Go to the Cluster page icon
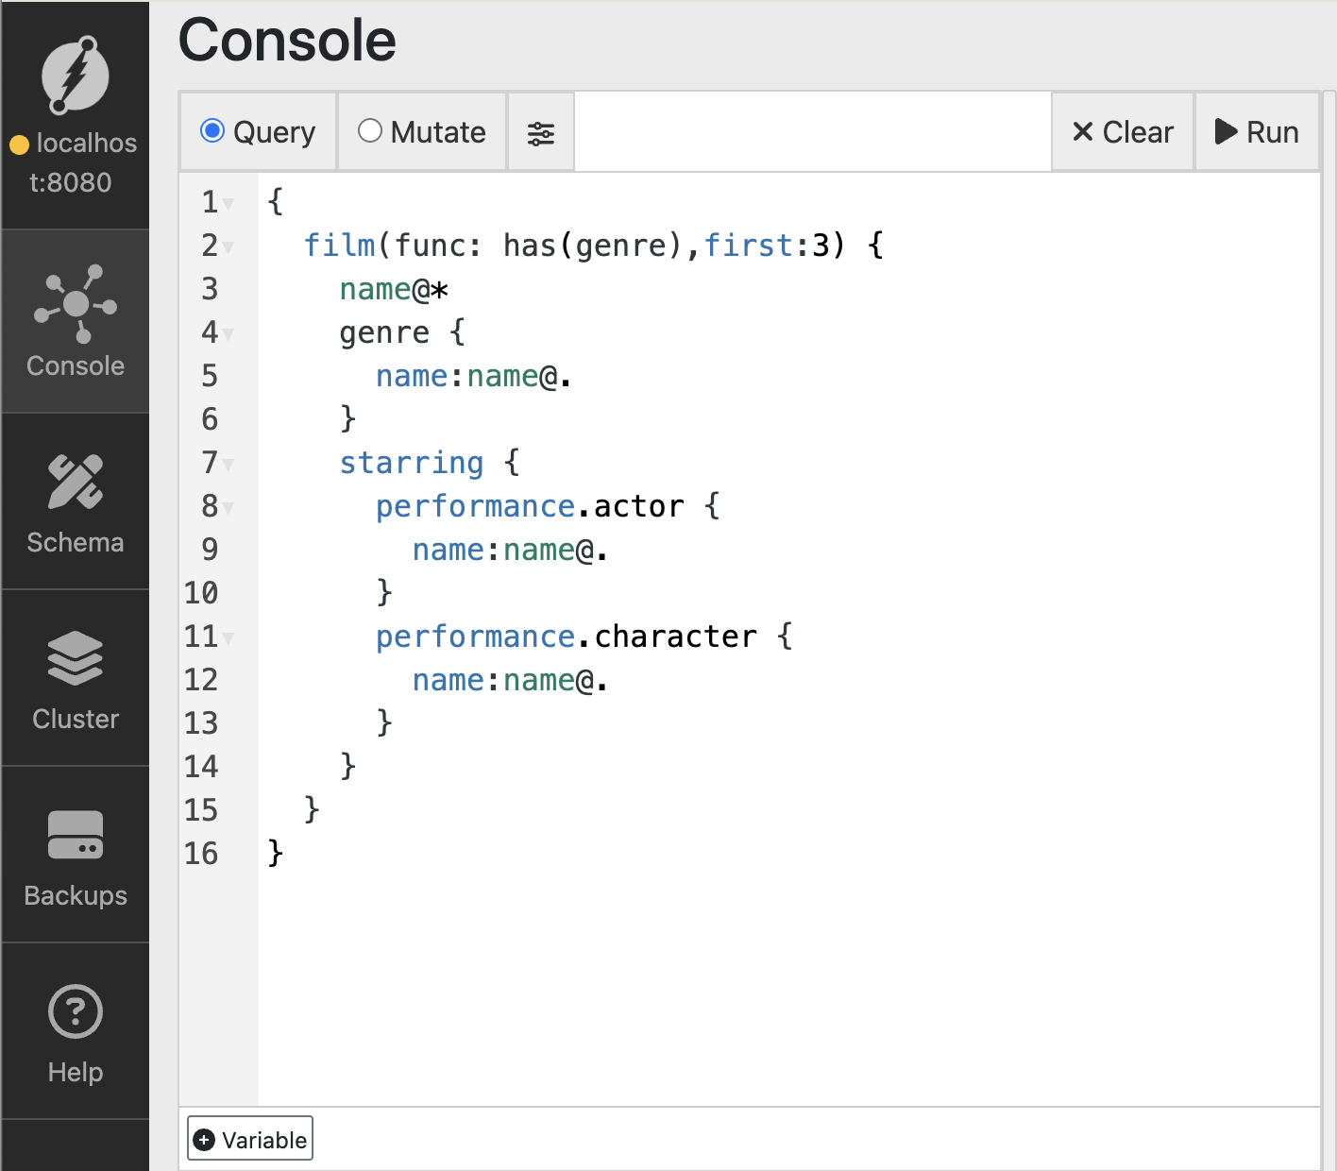1337x1171 pixels. pos(75,658)
